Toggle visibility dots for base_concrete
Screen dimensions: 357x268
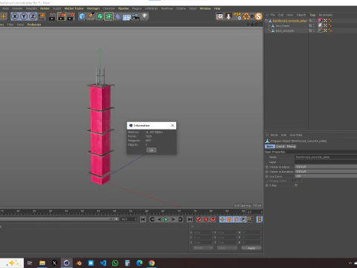(x=314, y=31)
